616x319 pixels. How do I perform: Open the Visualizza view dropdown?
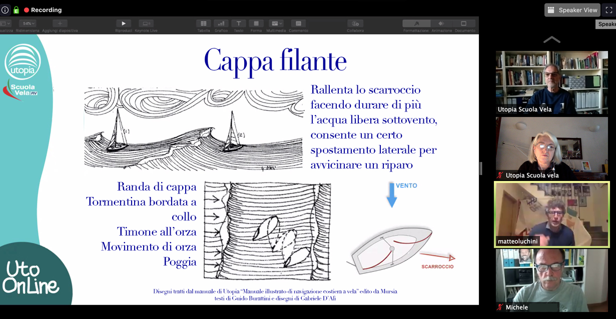(x=5, y=23)
